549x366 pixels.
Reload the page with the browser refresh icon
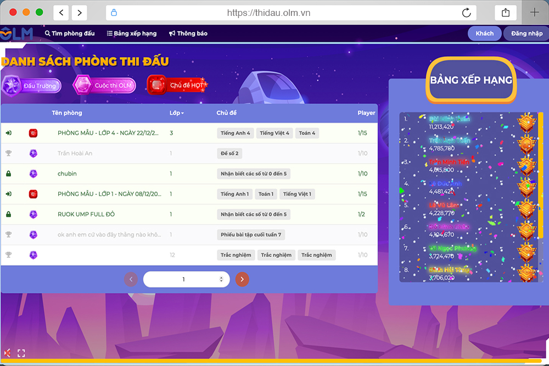pos(467,13)
